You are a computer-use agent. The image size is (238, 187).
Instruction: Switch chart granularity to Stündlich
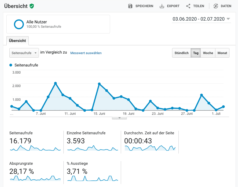click(181, 53)
